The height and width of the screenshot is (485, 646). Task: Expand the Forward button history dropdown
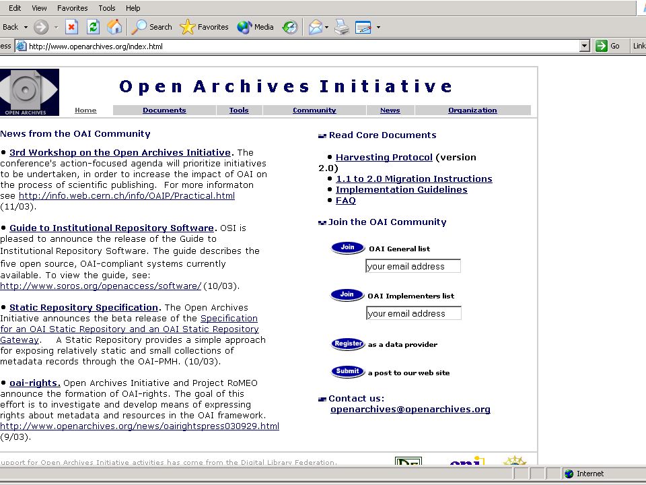[x=56, y=27]
